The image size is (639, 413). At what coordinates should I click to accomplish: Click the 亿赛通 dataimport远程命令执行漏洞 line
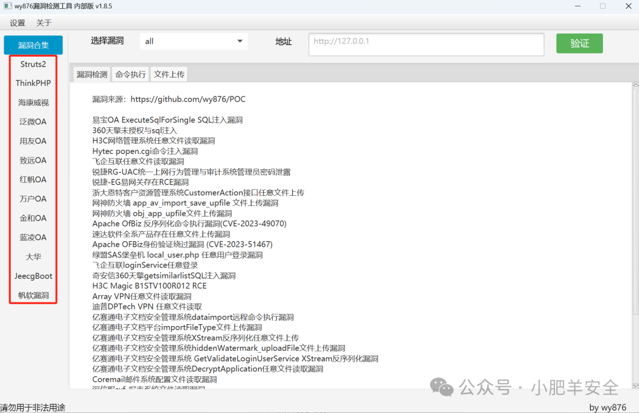(x=193, y=317)
